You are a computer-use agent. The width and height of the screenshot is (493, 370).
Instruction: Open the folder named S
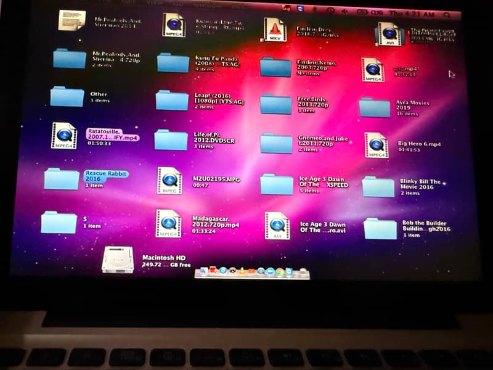59,222
